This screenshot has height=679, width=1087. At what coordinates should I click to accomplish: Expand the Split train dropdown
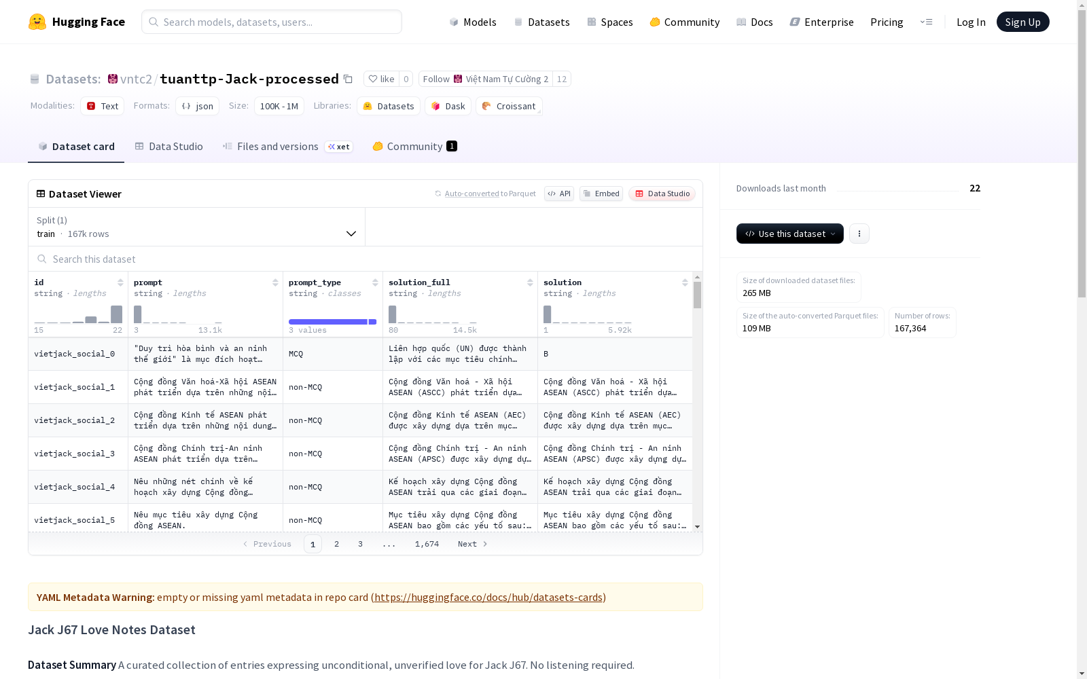click(x=197, y=227)
